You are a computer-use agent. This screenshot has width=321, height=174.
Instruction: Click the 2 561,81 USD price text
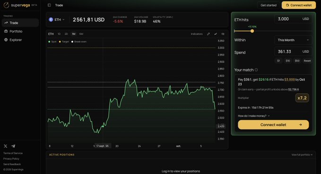click(x=89, y=20)
